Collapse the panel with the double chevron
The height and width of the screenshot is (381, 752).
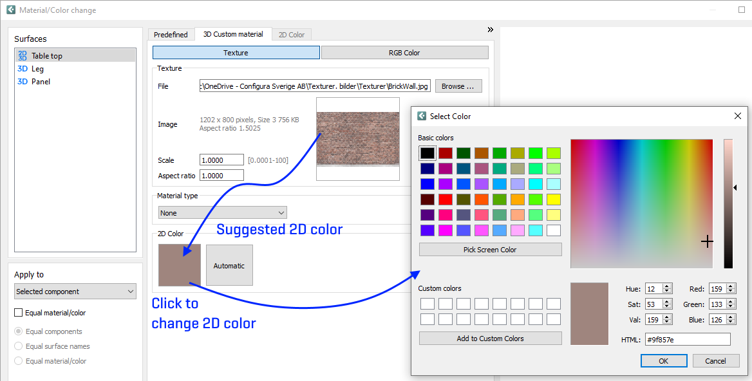491,29
